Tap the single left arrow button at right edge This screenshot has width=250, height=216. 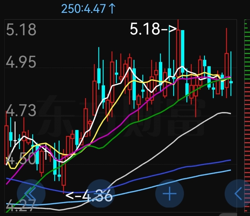[x=238, y=194]
